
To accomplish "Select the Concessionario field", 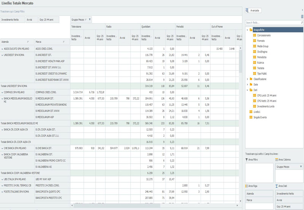I will (x=264, y=35).
